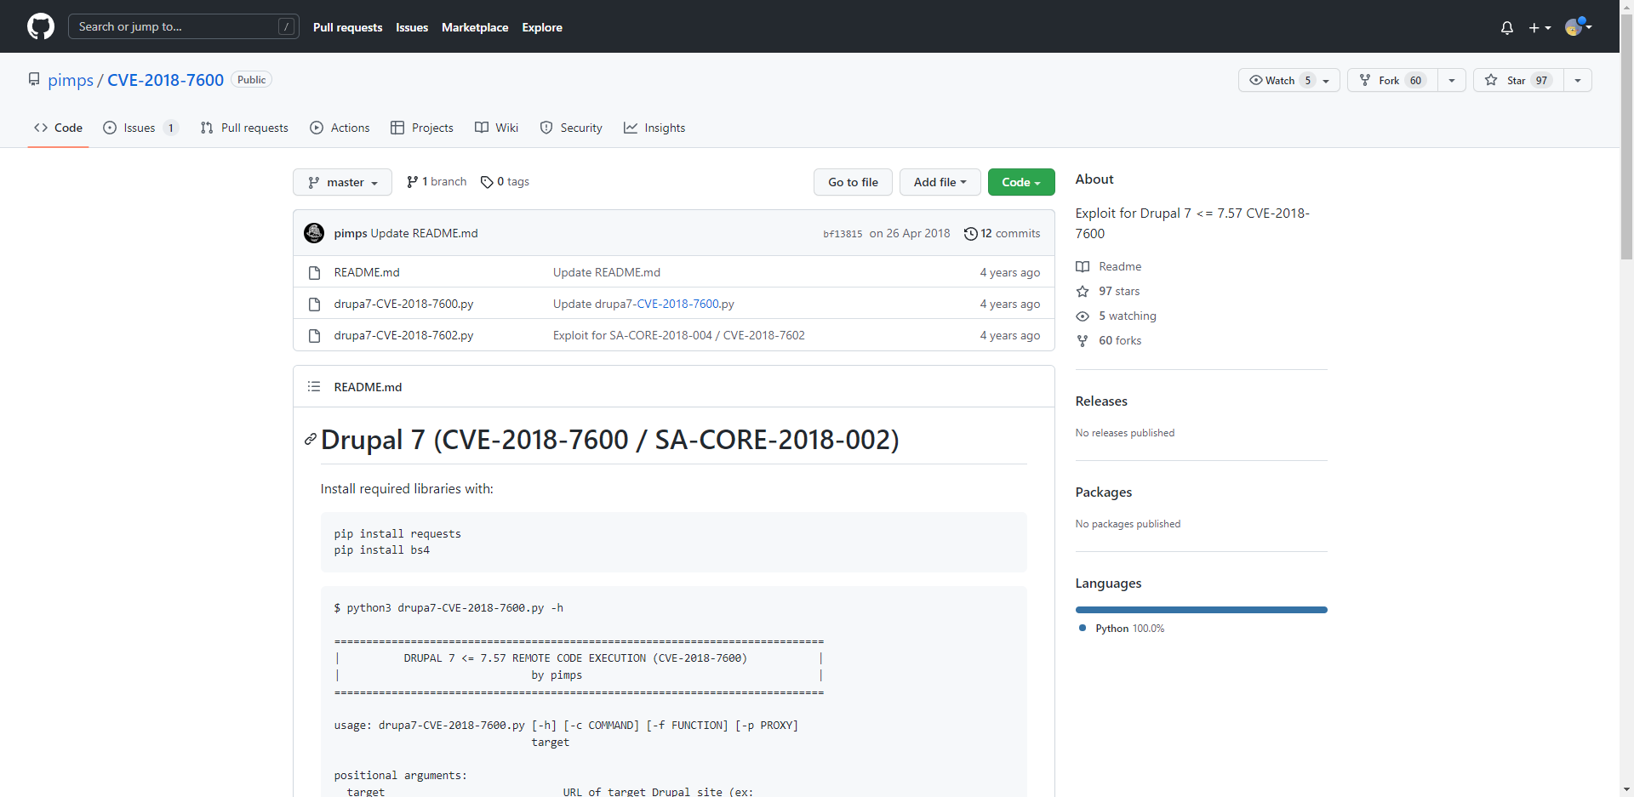Image resolution: width=1634 pixels, height=797 pixels.
Task: Open commit hash bf13815
Action: 843,234
